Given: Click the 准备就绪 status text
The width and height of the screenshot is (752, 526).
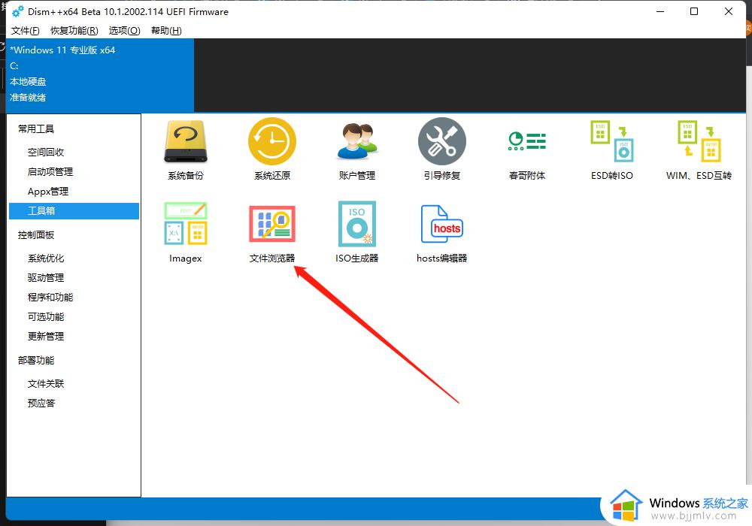Looking at the screenshot, I should coord(28,98).
